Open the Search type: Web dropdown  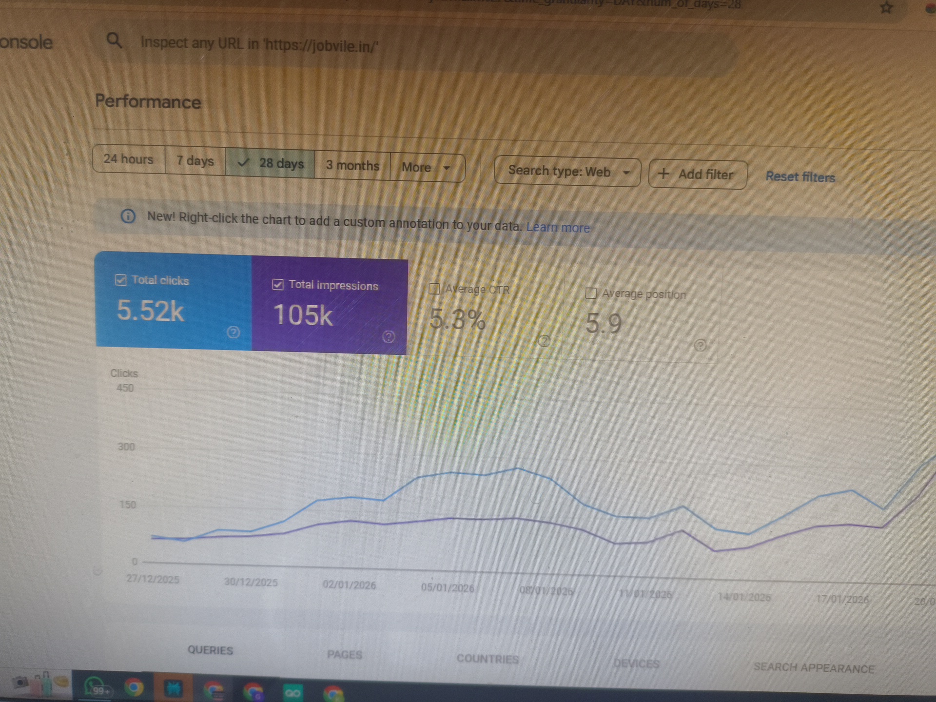tap(567, 172)
